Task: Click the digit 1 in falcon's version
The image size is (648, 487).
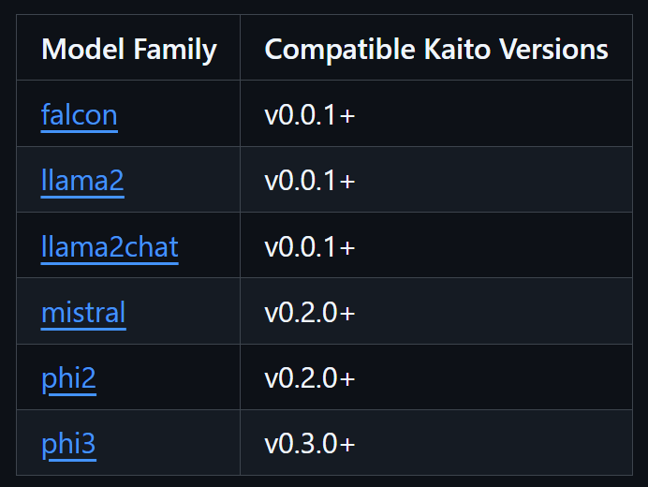Action: coord(329,115)
